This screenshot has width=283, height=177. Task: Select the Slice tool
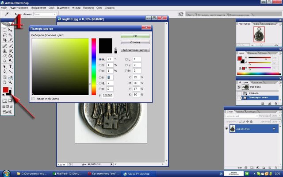coord(10,40)
